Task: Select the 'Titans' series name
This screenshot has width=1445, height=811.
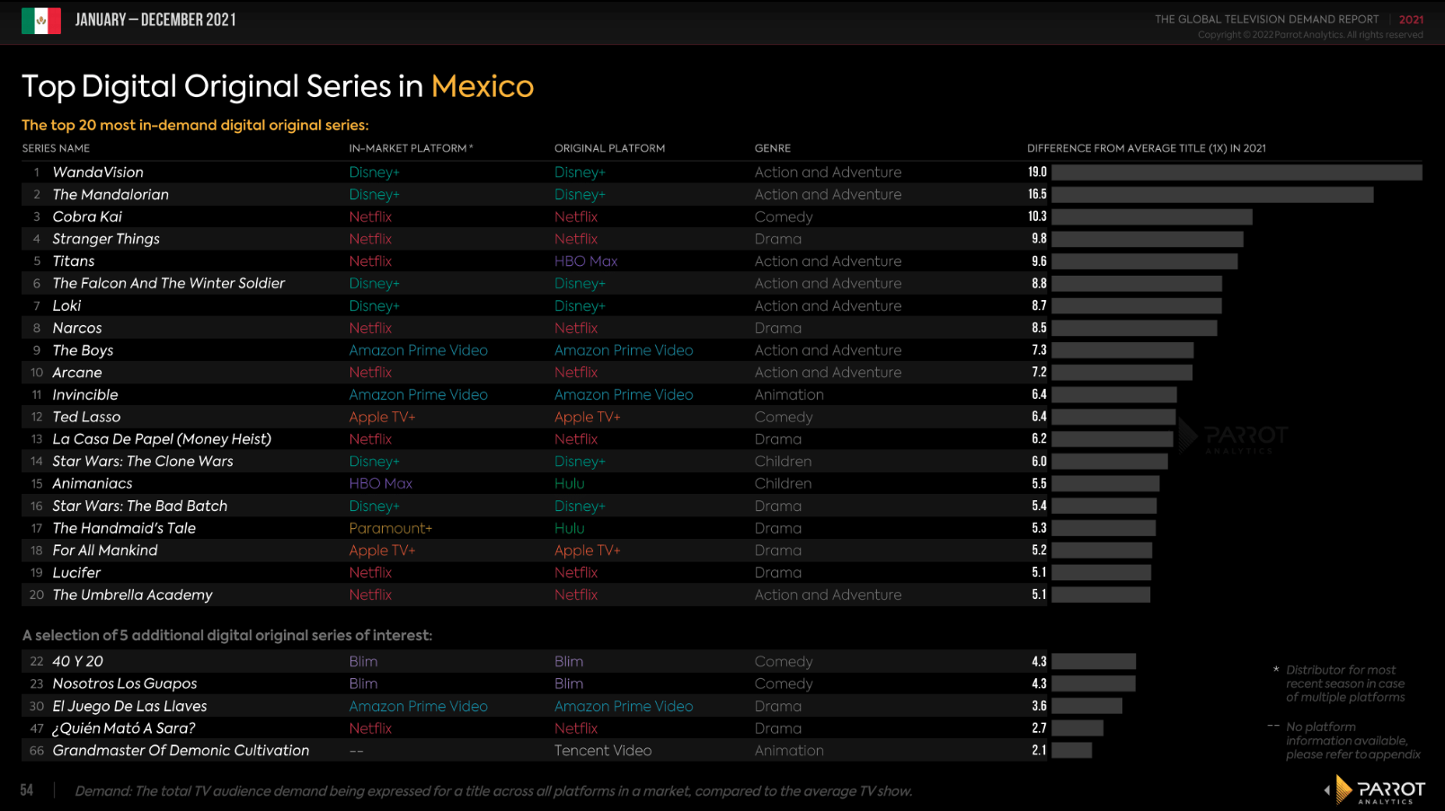Action: [x=74, y=261]
